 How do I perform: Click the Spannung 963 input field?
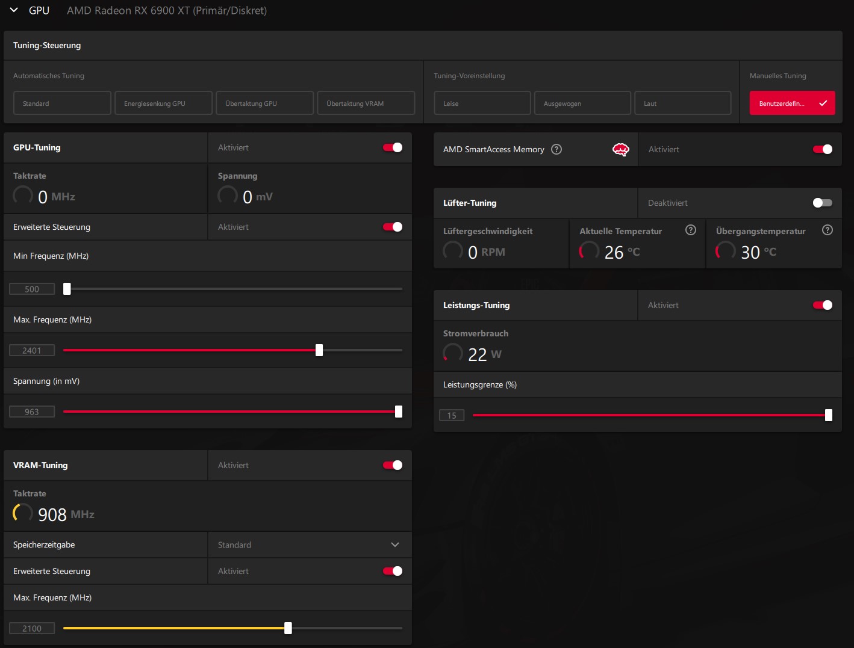(32, 412)
